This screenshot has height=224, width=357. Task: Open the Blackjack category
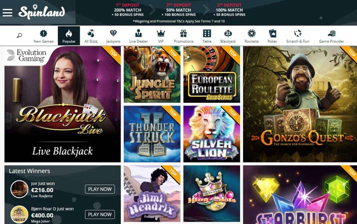tap(228, 36)
